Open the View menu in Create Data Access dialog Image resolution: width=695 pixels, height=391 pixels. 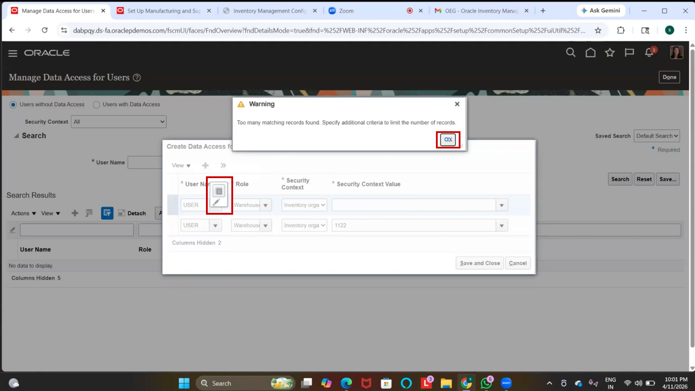181,165
